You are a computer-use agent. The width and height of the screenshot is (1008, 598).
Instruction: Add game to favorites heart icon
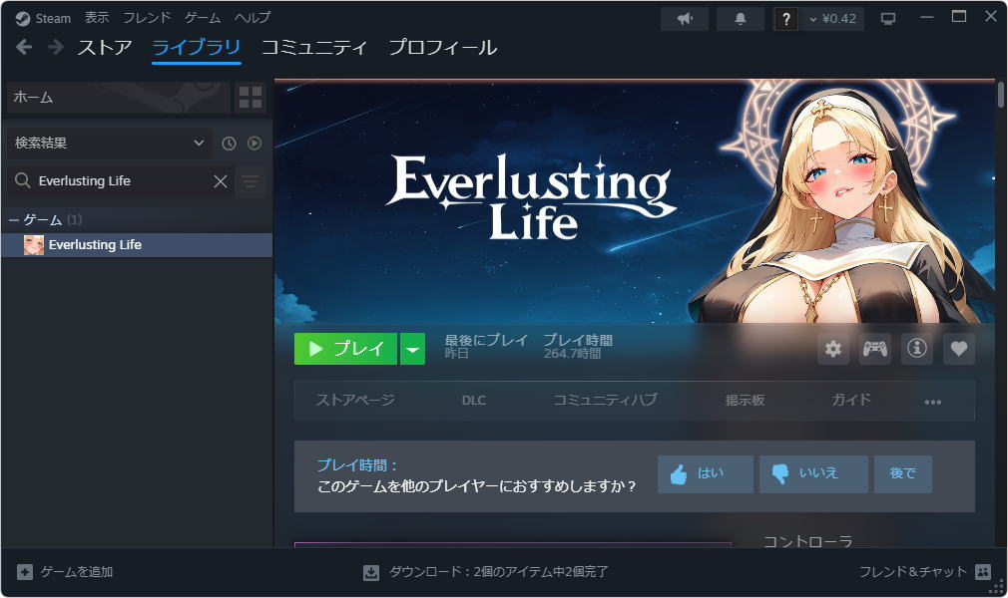[x=958, y=349]
